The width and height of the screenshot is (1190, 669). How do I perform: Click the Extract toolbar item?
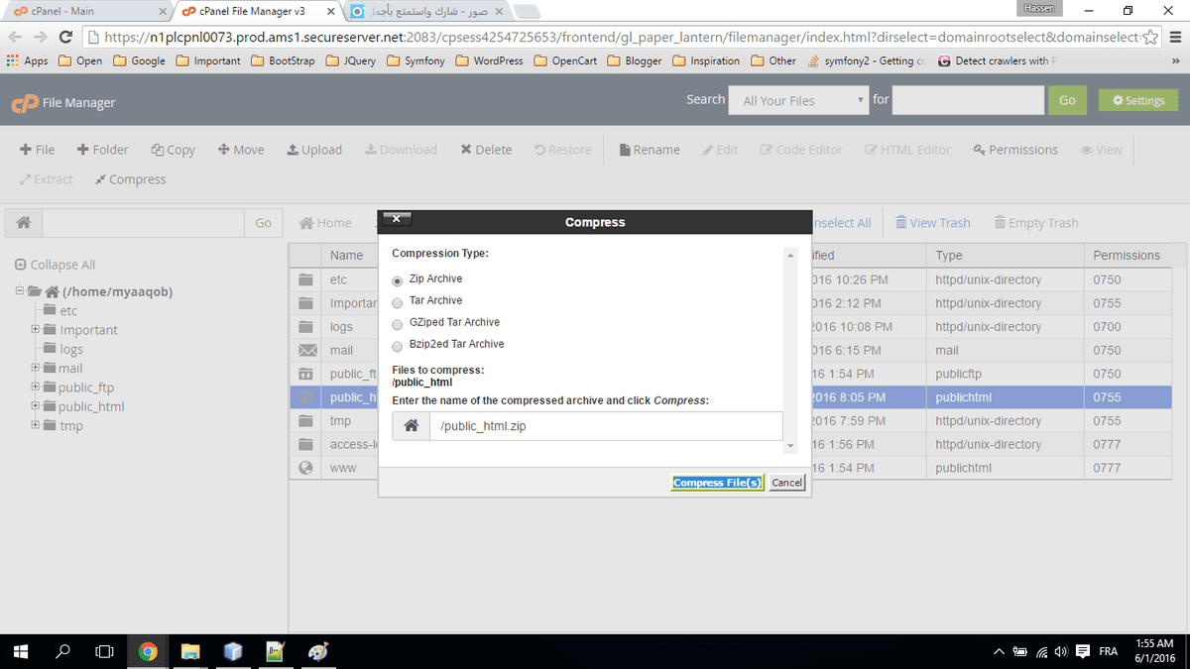46,179
